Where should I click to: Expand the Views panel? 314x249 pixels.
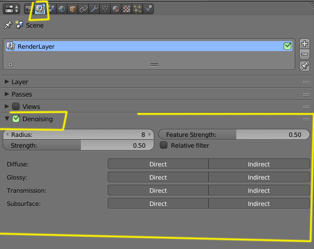[7, 106]
